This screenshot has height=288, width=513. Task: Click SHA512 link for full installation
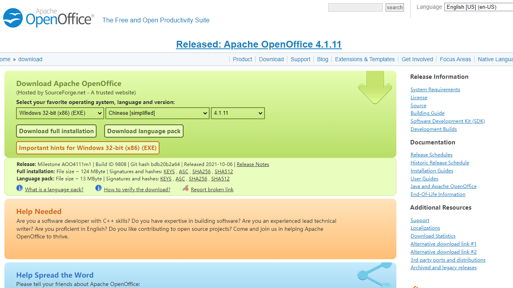tap(224, 172)
